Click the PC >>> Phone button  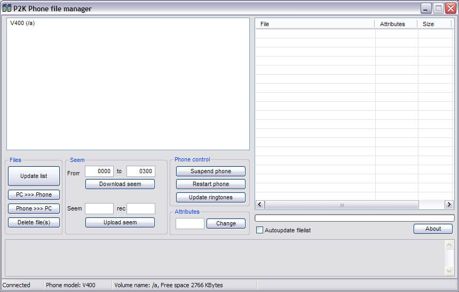[x=34, y=194]
